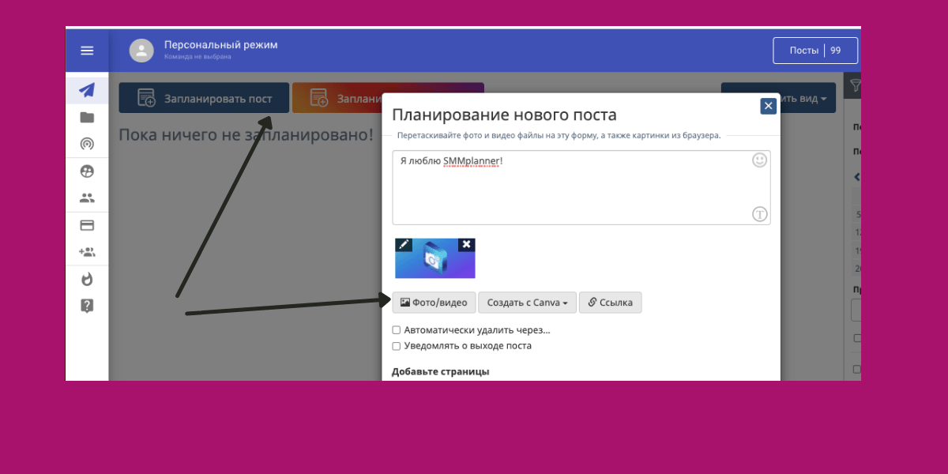This screenshot has height=474, width=948.
Task: Open the folder icon in the sidebar
Action: (87, 118)
